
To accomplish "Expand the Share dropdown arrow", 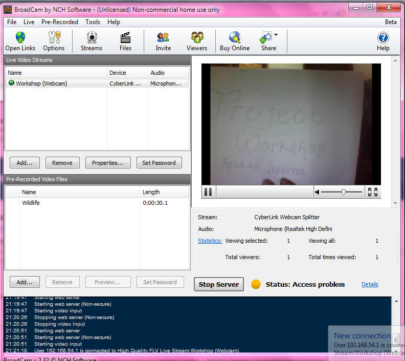I will 276,35.
